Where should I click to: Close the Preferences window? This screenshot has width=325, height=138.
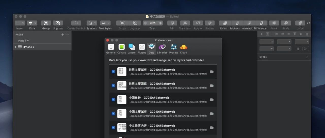click(108, 40)
